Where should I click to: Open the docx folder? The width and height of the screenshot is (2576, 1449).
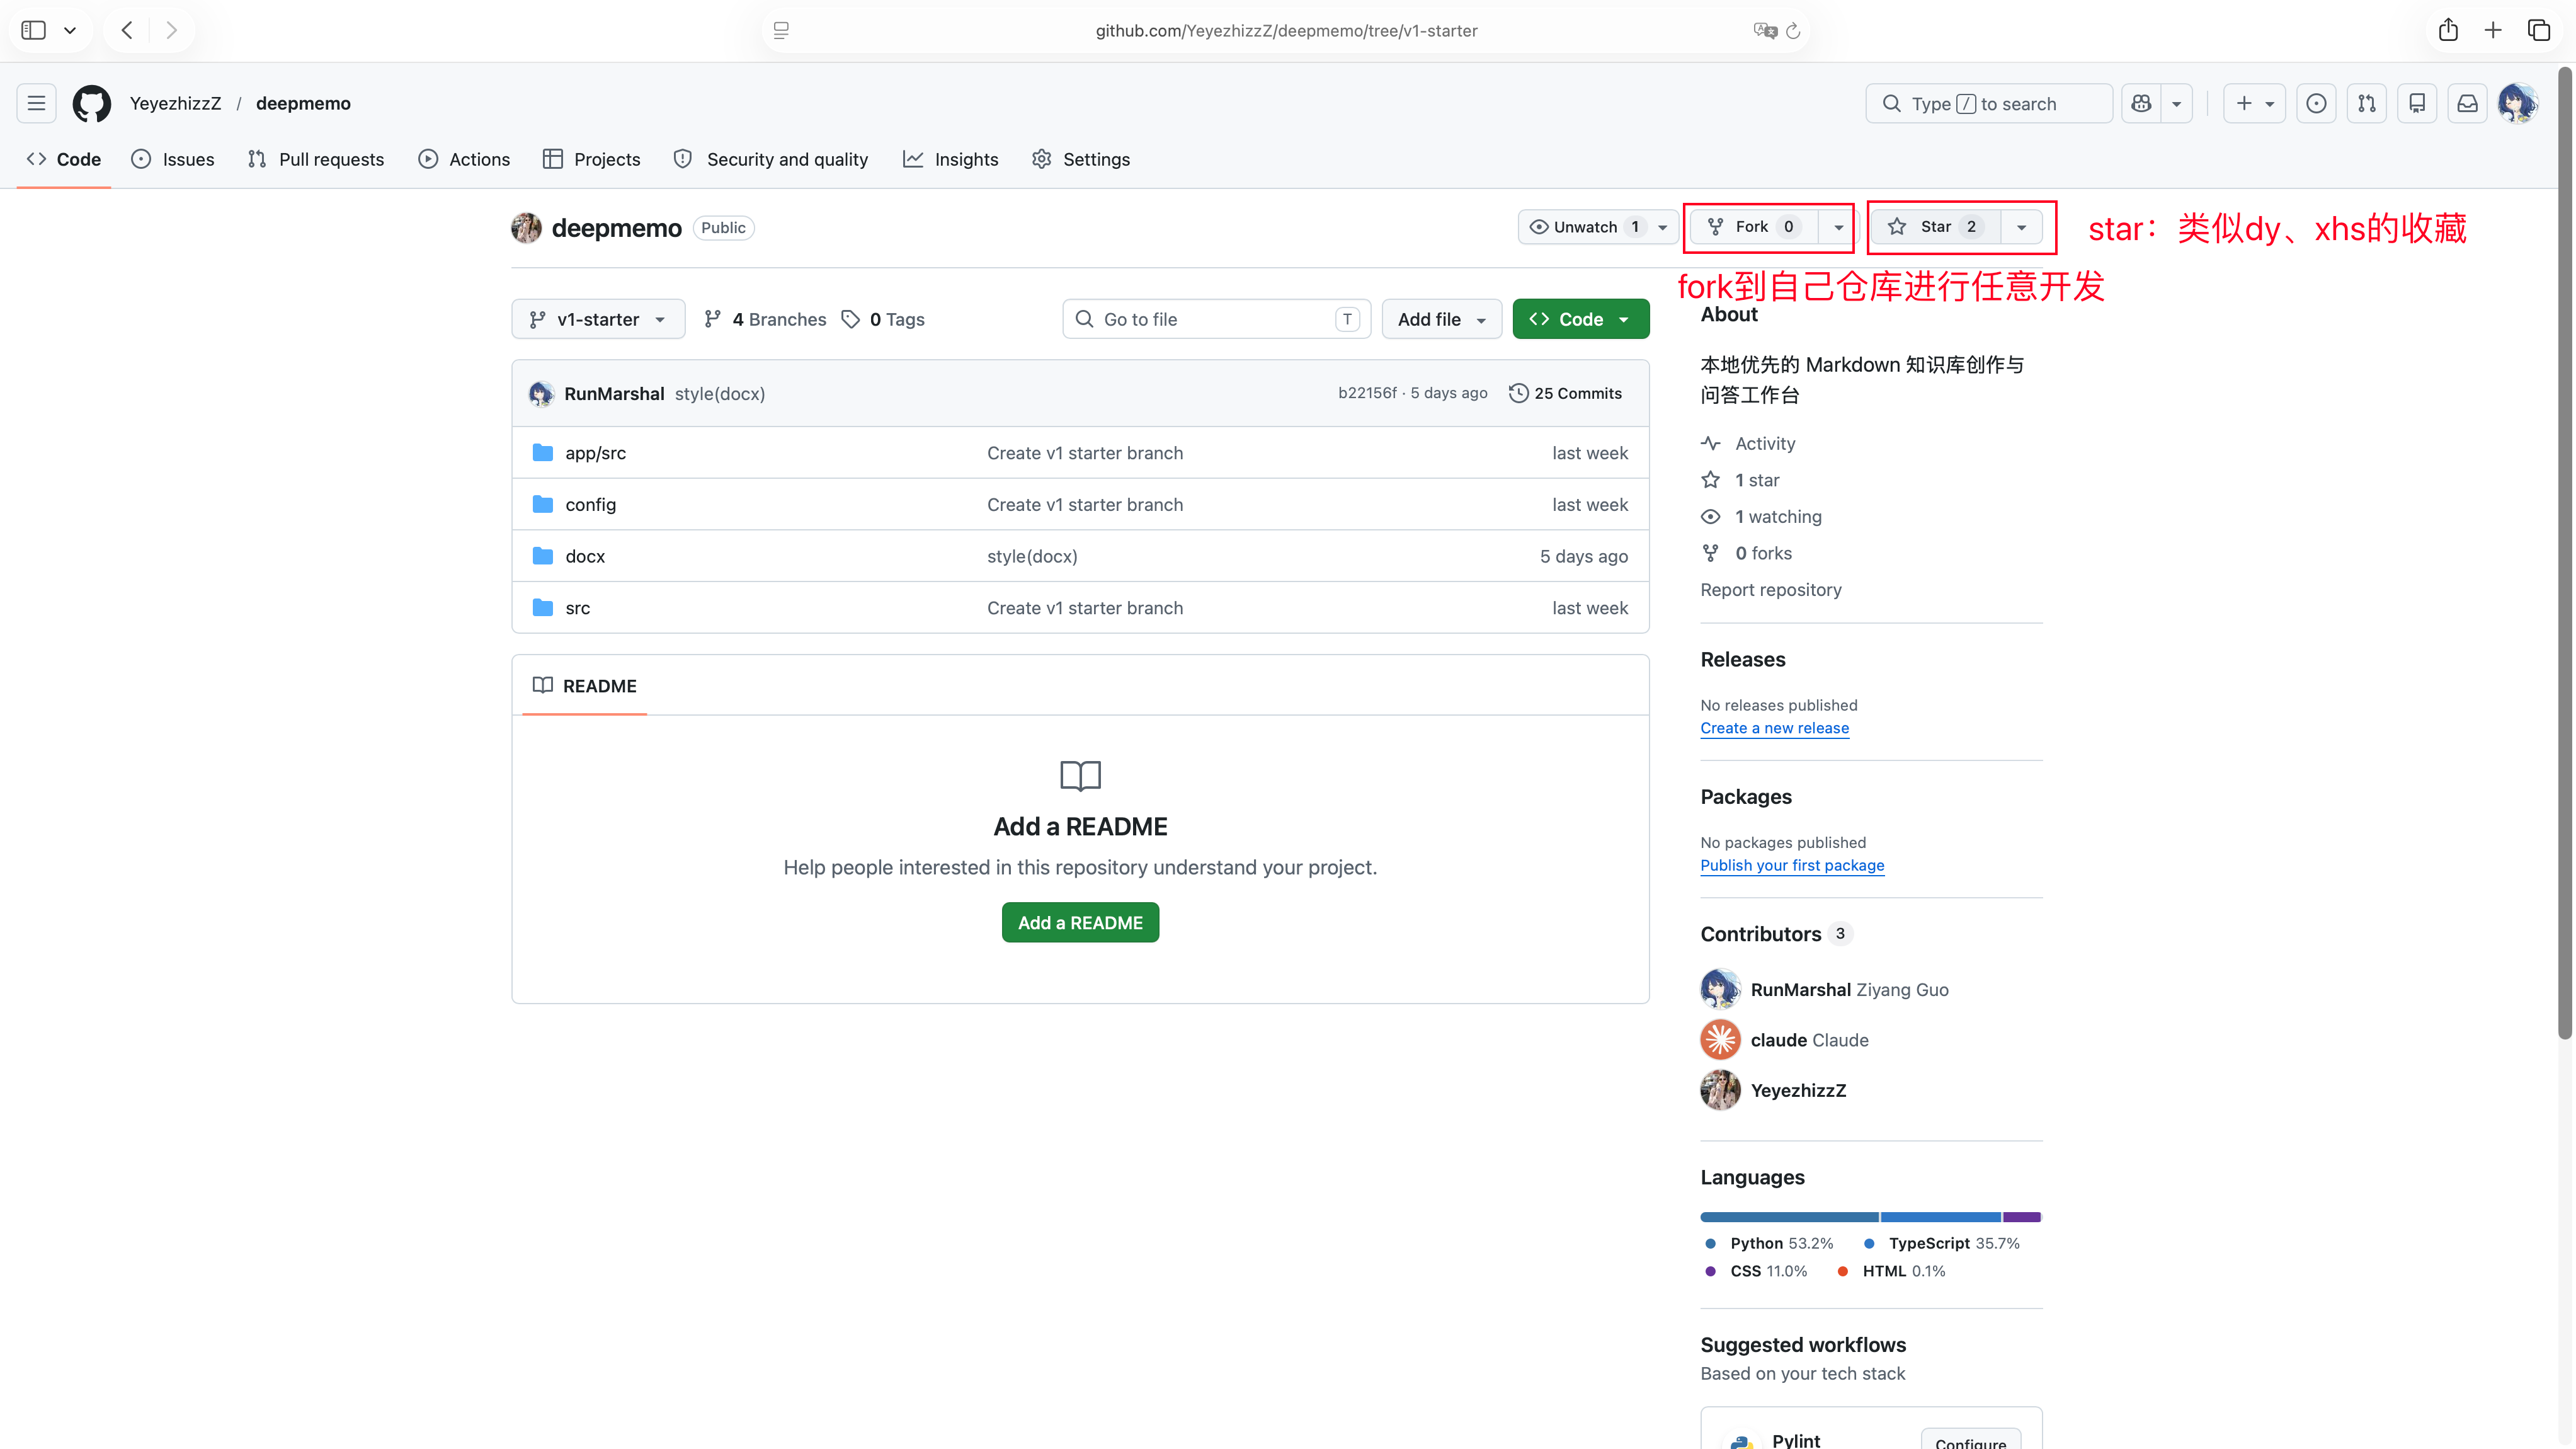[585, 556]
